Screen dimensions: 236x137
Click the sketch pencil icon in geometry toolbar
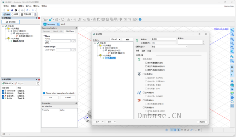tap(69, 19)
